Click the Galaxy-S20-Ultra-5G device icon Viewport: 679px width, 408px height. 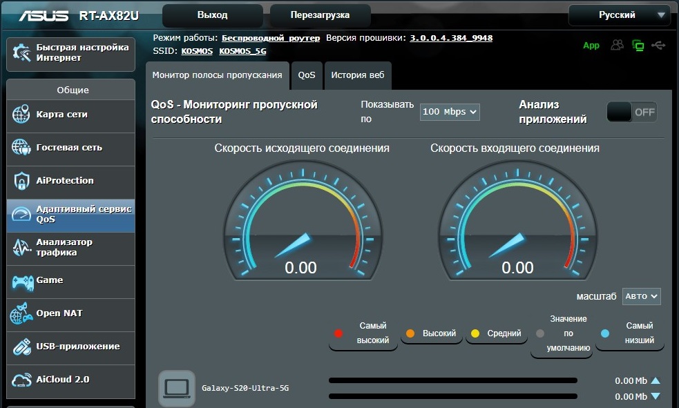coord(176,388)
